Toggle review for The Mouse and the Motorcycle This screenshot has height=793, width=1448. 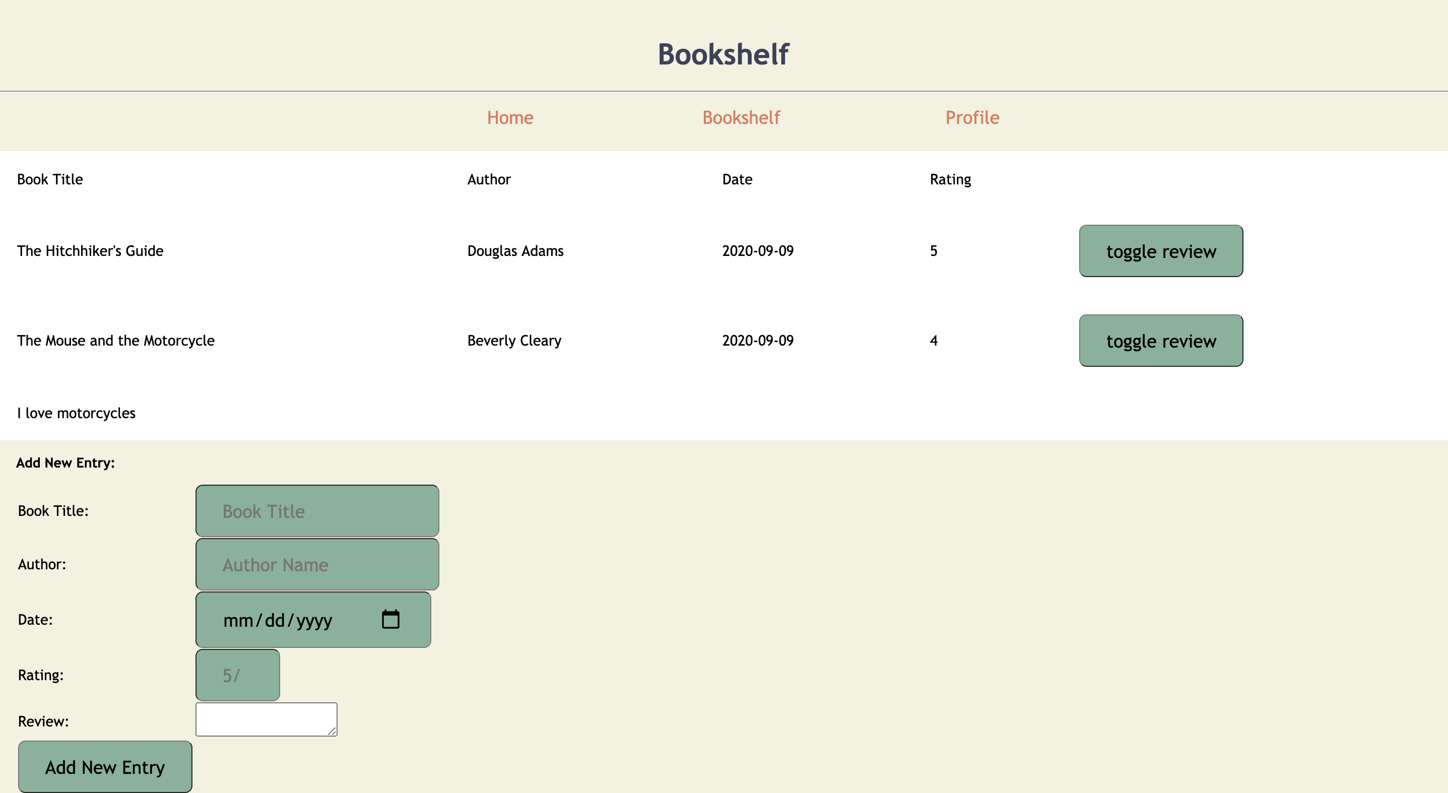(1160, 341)
